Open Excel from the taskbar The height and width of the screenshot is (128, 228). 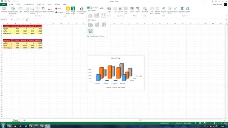(48, 126)
